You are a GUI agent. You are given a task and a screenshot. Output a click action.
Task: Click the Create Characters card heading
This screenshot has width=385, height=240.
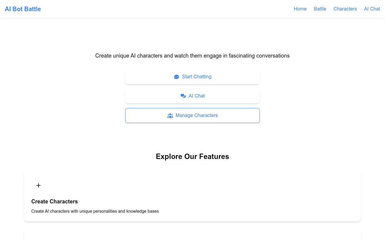[54, 201]
